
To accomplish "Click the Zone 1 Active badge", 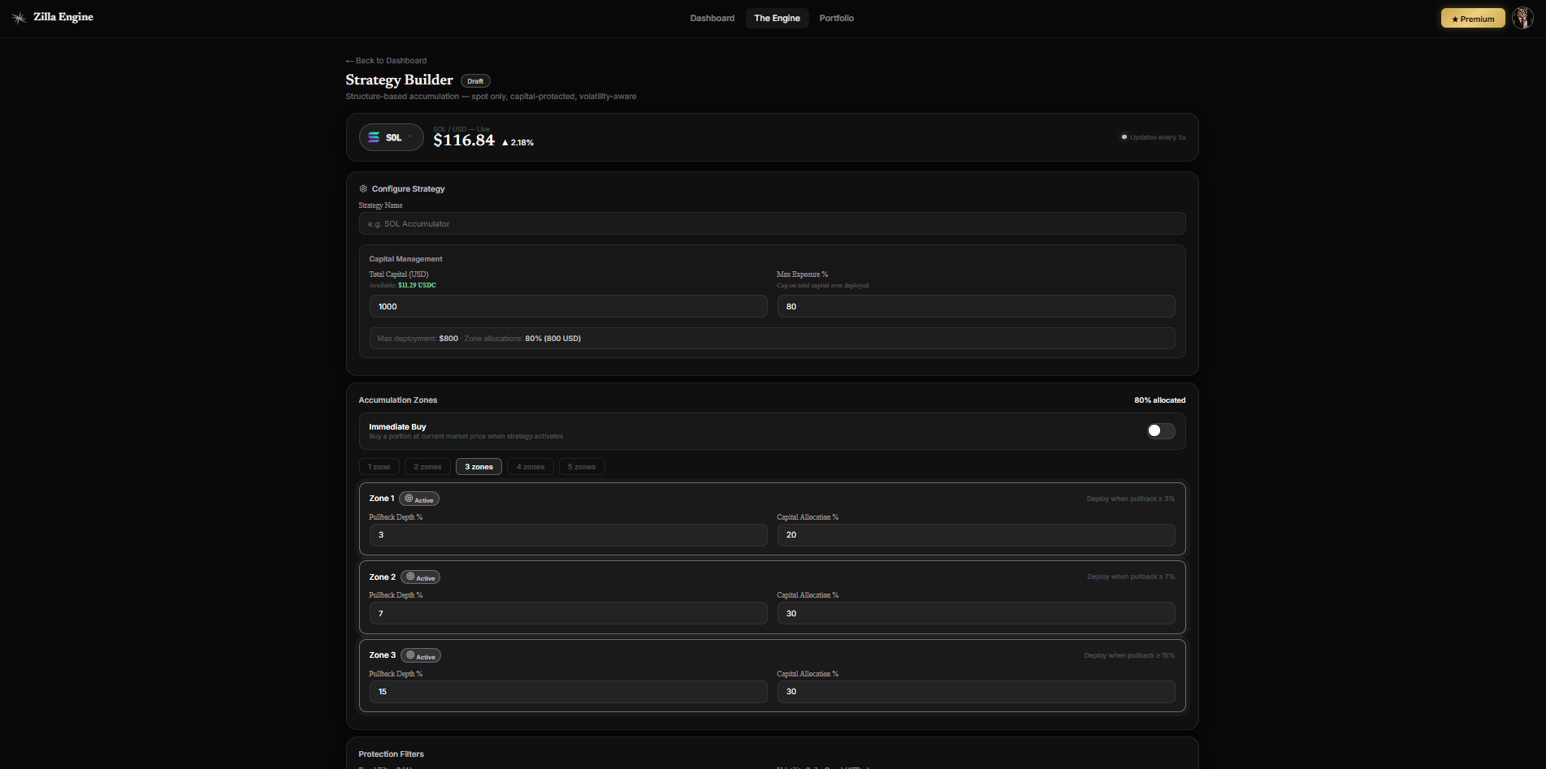I will pyautogui.click(x=419, y=499).
